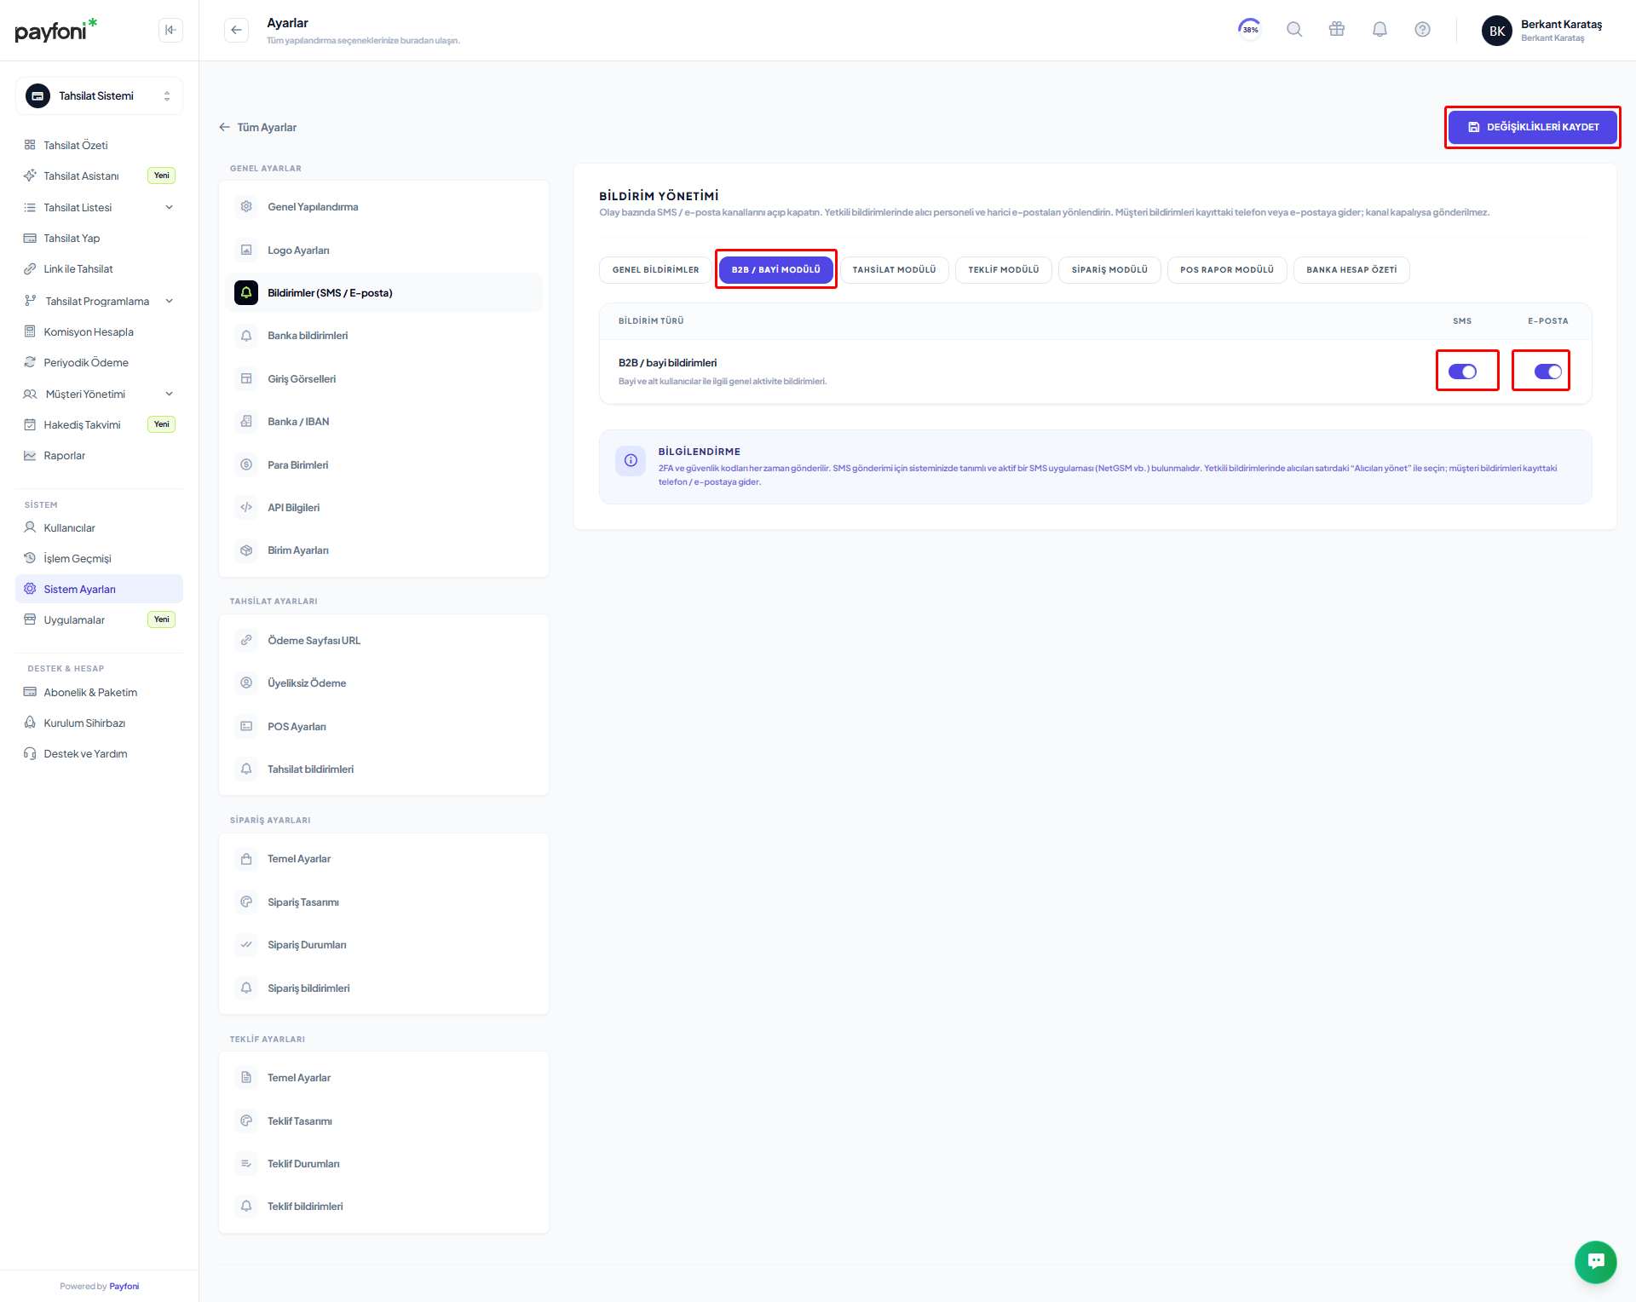Open the BK user avatar menu
Image resolution: width=1636 pixels, height=1302 pixels.
click(x=1497, y=31)
